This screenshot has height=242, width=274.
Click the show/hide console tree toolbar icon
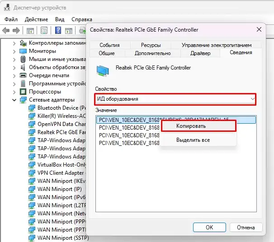(30, 31)
